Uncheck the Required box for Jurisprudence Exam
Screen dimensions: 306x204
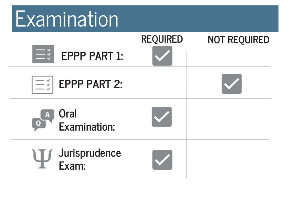click(162, 160)
